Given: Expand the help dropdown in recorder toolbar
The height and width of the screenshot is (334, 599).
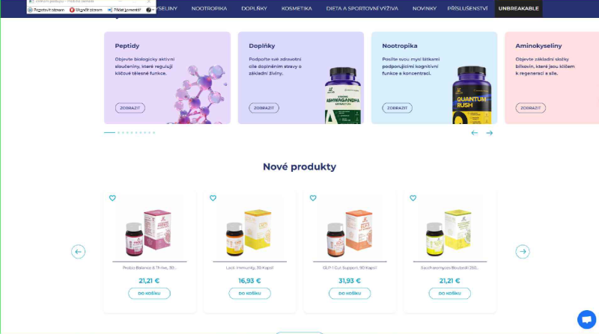Looking at the screenshot, I should (x=150, y=10).
